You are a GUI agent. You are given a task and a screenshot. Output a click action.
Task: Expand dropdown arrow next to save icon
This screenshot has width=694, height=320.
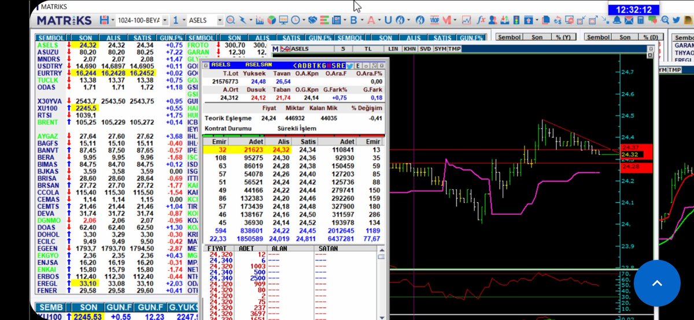[112, 20]
